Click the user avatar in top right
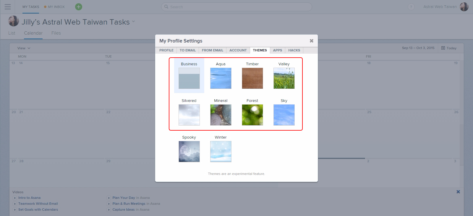Screen dimensions: 473x216 coord(464,7)
